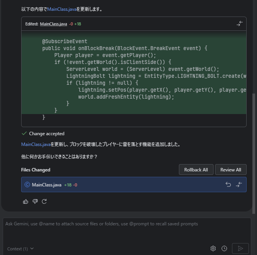Screen dimensions: 257x255
Task: Open diff view icon in Files Changed row
Action: pyautogui.click(x=239, y=185)
